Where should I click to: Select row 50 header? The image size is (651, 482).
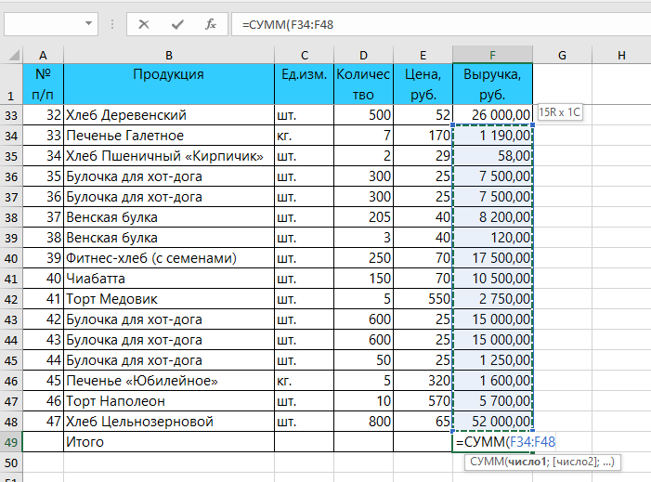pyautogui.click(x=11, y=462)
